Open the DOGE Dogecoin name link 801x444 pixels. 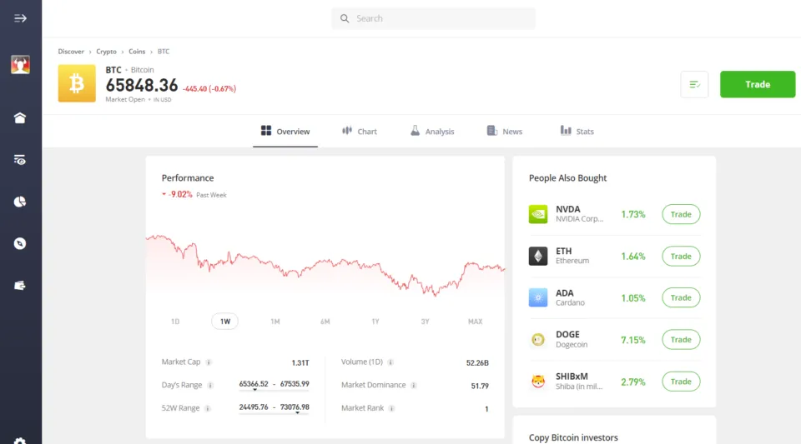pos(572,339)
